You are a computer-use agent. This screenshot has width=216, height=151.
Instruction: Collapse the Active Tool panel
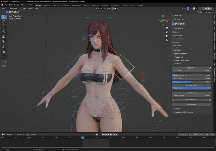click(172, 16)
